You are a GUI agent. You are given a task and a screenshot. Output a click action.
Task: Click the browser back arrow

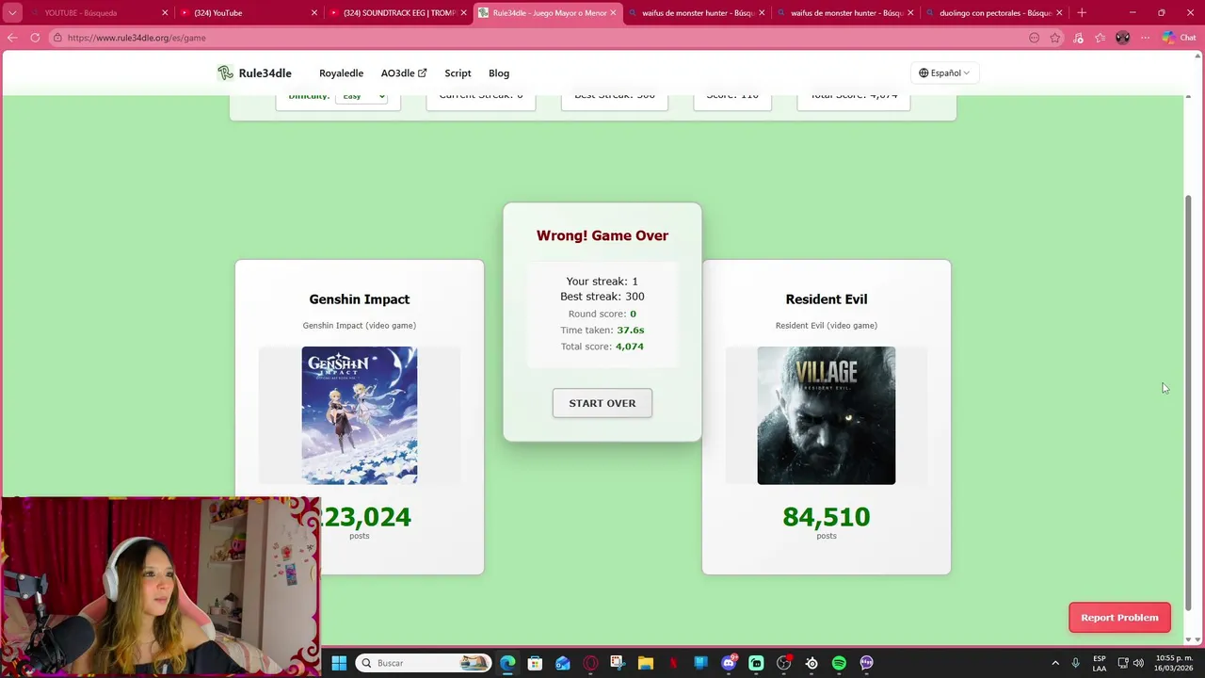(12, 38)
